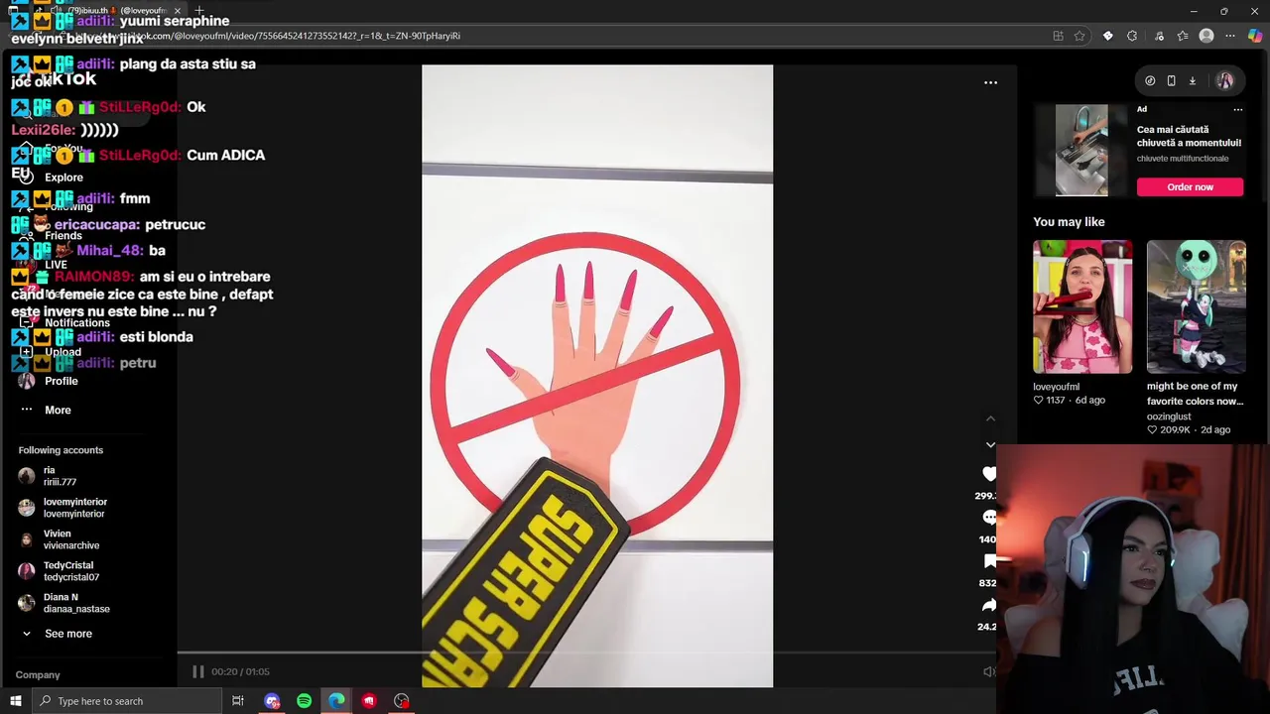Close the current browser tab
Viewport: 1270px width, 714px height.
pyautogui.click(x=177, y=11)
